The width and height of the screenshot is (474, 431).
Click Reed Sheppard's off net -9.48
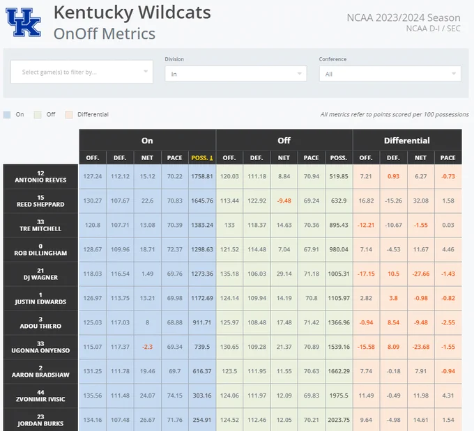[284, 201]
